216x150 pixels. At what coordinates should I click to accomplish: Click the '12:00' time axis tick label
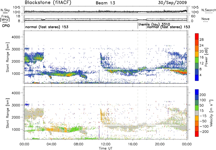click(x=106, y=144)
